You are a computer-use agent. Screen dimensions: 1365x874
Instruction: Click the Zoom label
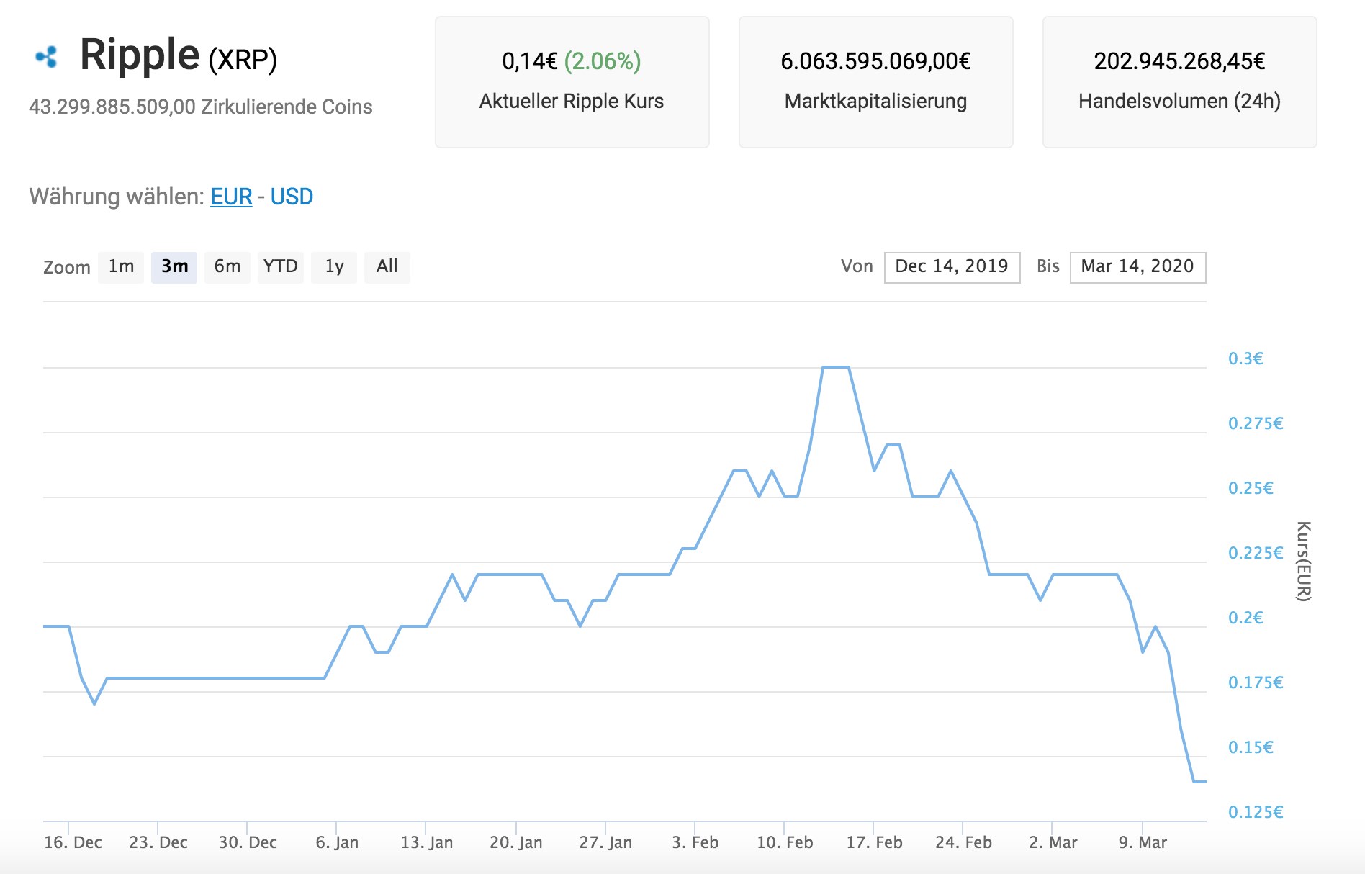pos(67,268)
